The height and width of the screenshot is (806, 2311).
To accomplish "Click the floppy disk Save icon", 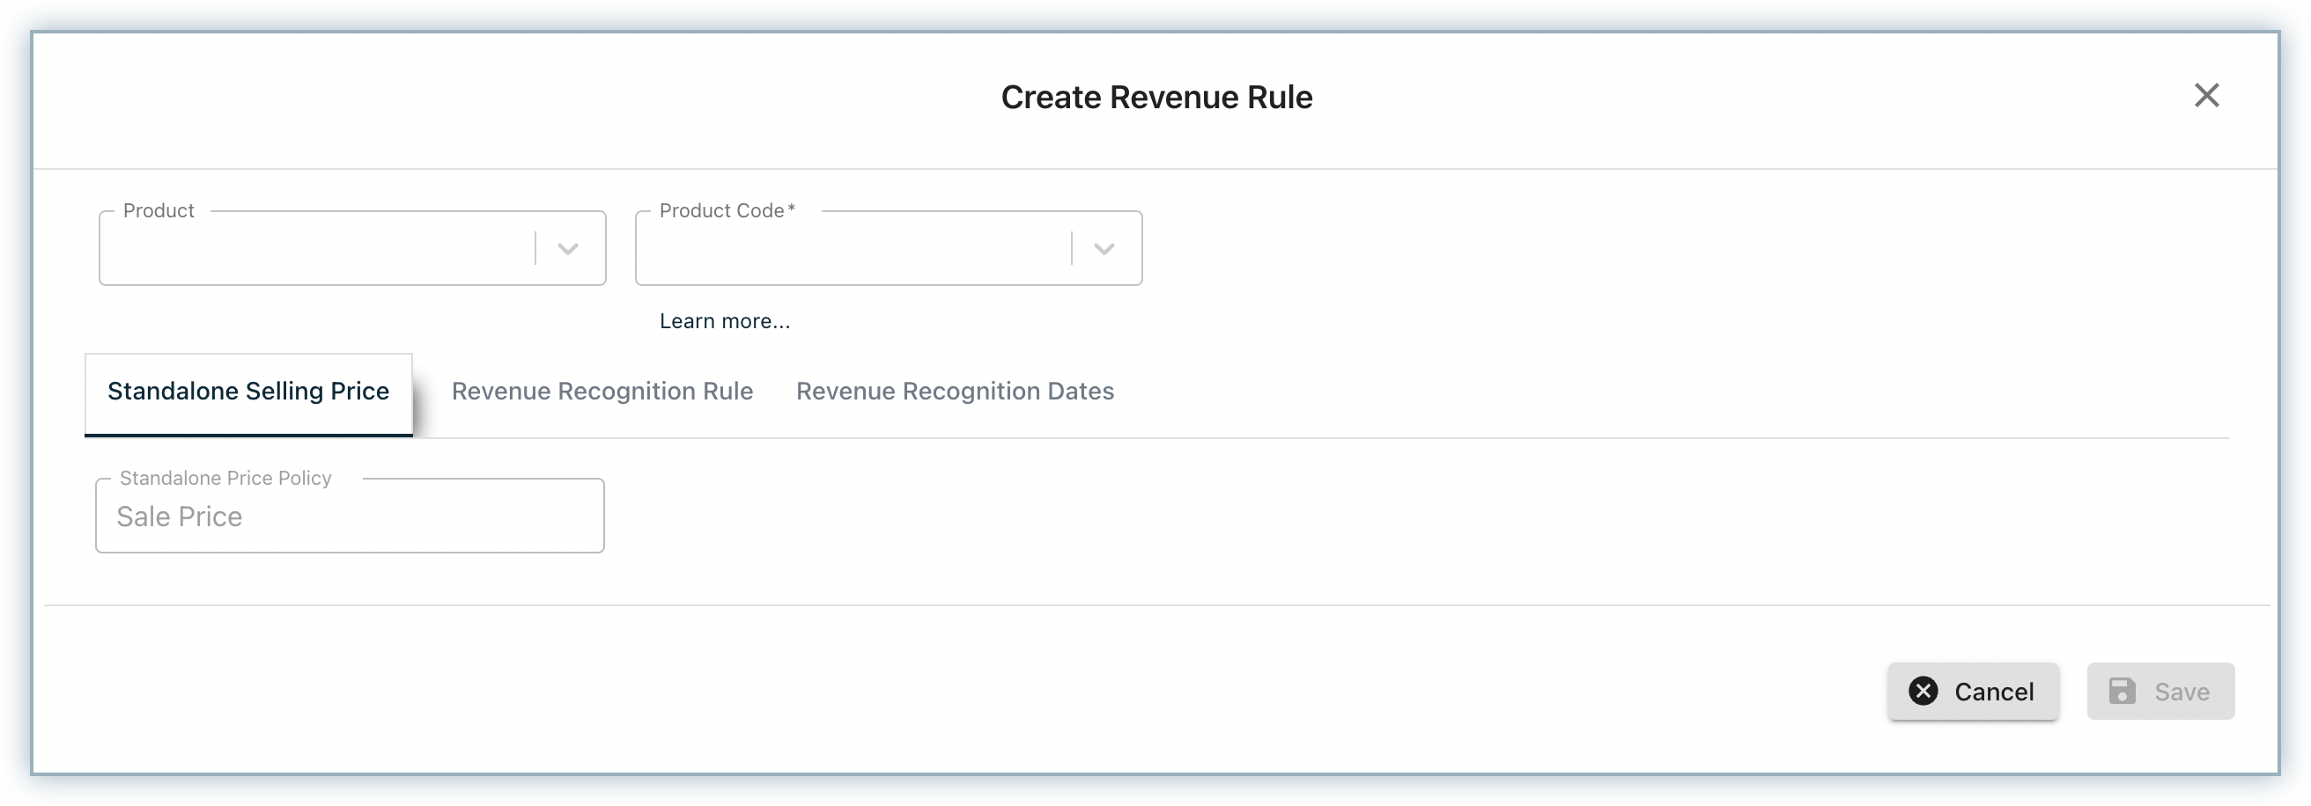I will tap(2122, 691).
